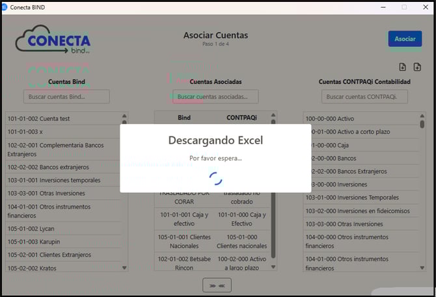
Task: Focus the Buscar cuentas asociadas field
Action: coord(215,97)
